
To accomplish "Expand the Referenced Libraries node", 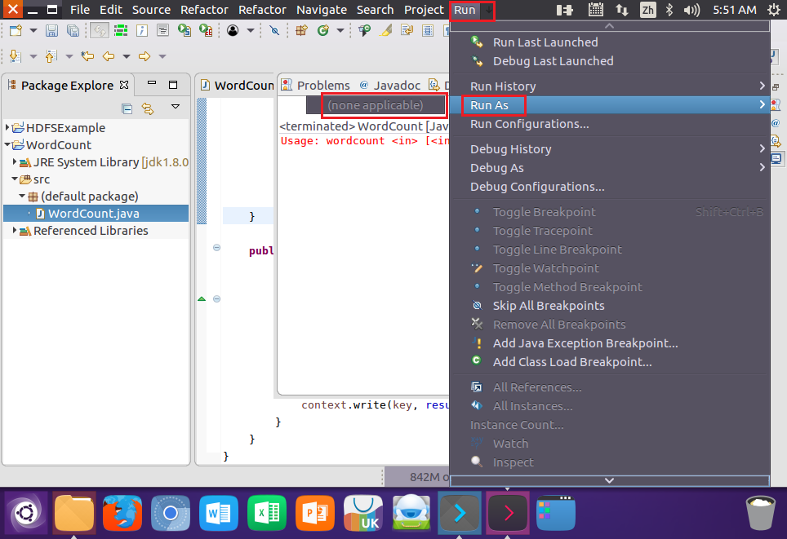I will click(x=15, y=230).
